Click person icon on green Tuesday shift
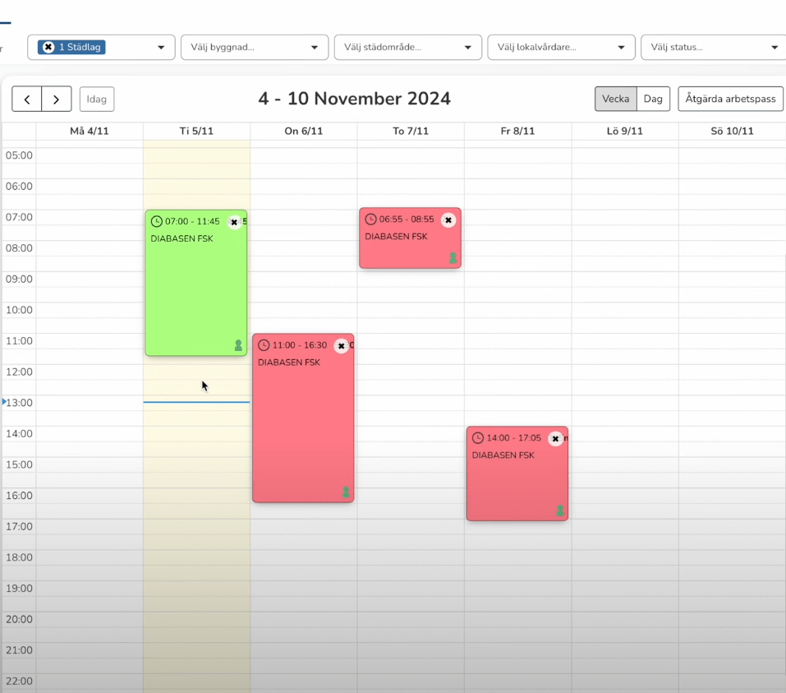This screenshot has width=786, height=693. tap(238, 345)
